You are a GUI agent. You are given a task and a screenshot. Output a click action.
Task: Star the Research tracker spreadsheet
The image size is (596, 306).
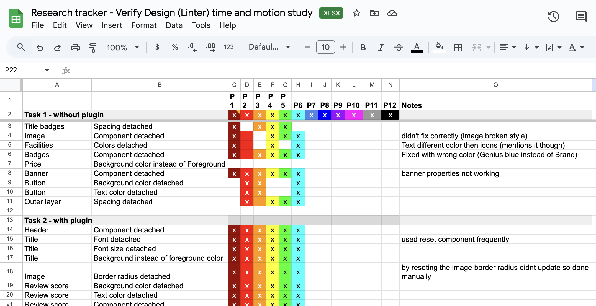[x=356, y=13]
